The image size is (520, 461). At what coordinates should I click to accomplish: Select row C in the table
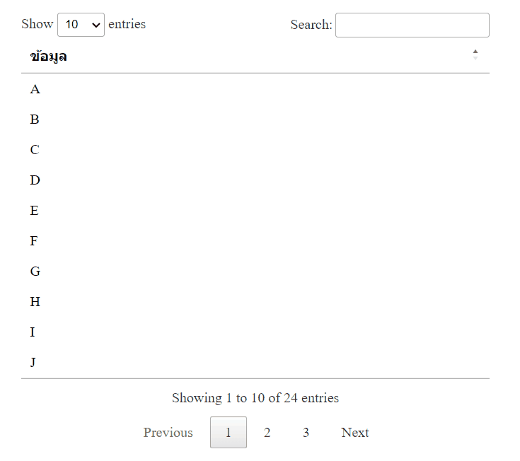pos(35,150)
